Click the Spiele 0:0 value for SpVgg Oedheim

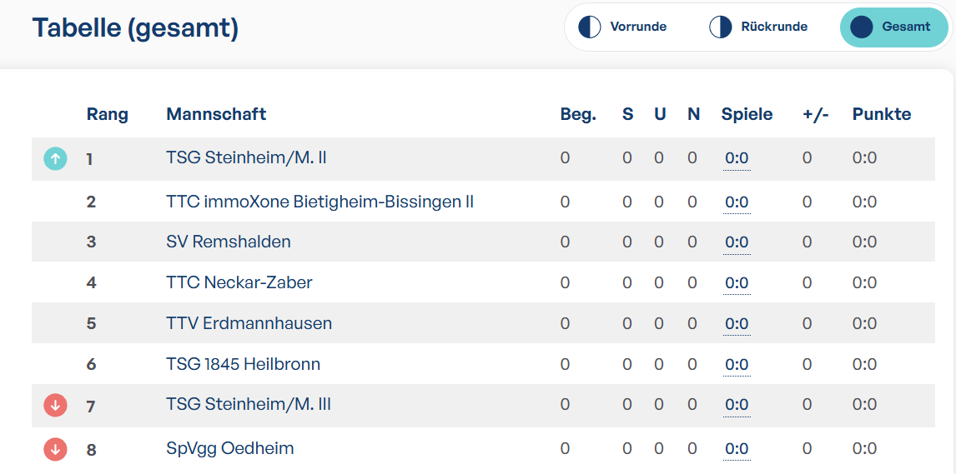737,450
